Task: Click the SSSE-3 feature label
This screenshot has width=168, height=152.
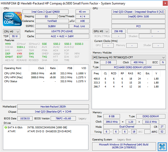Action: pyautogui.click(x=79, y=44)
